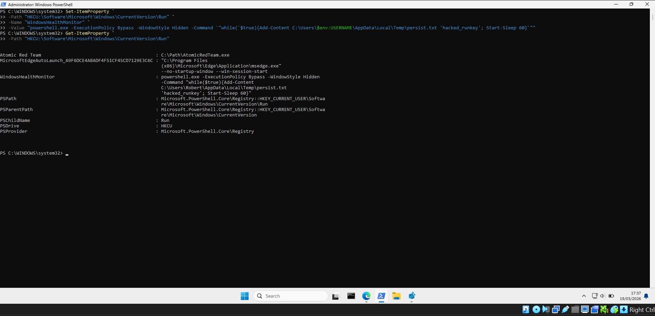655x316 pixels.
Task: Select the active PowerShell taskbar icon
Action: 381,296
